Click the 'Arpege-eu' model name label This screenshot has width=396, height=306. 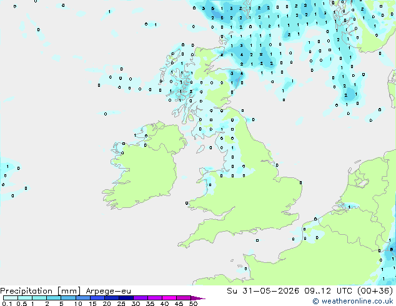point(108,291)
